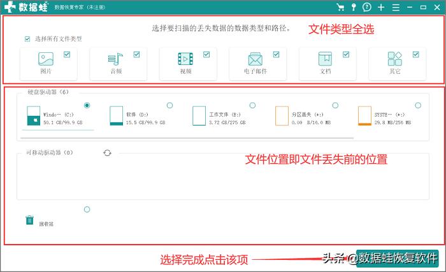Open the hamburger menu icon

tap(396, 8)
